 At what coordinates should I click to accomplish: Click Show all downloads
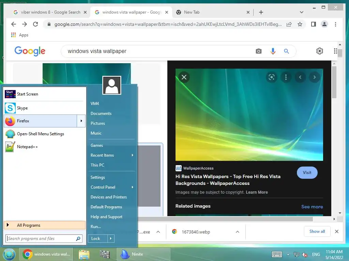pyautogui.click(x=317, y=231)
